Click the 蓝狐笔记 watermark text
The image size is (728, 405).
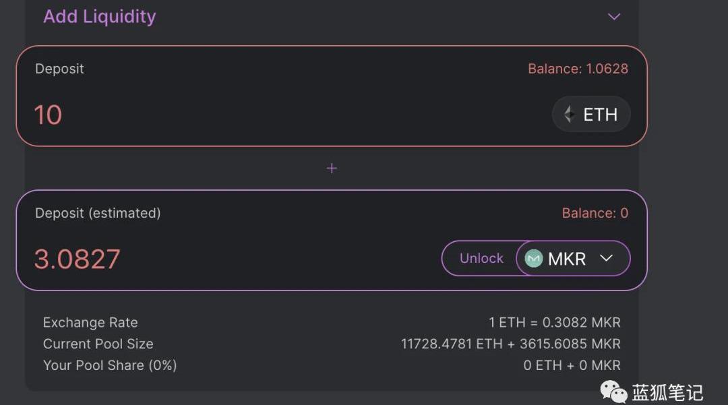click(x=667, y=392)
